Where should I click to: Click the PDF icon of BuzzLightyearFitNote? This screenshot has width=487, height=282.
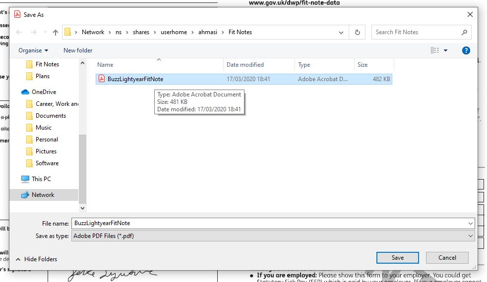[x=102, y=79]
